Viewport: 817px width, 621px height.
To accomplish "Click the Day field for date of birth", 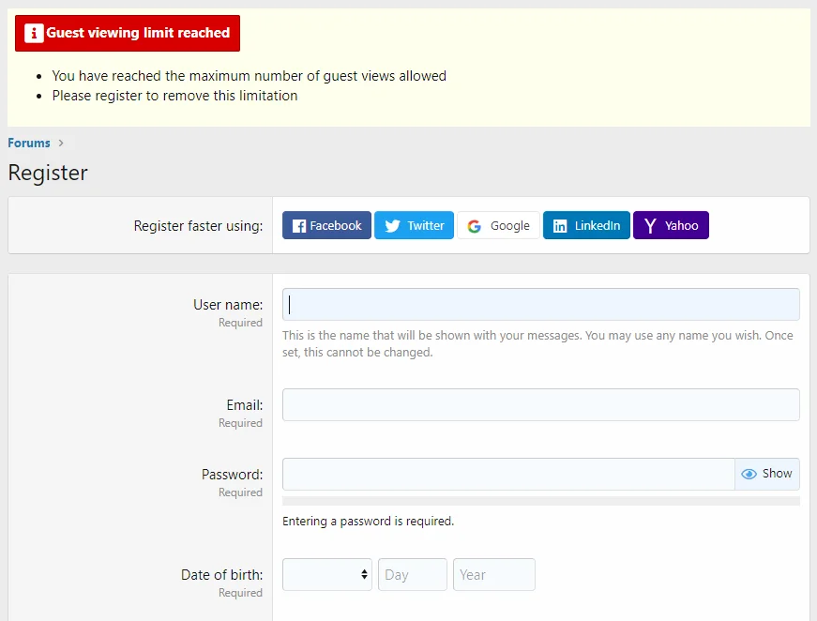I will (x=413, y=575).
